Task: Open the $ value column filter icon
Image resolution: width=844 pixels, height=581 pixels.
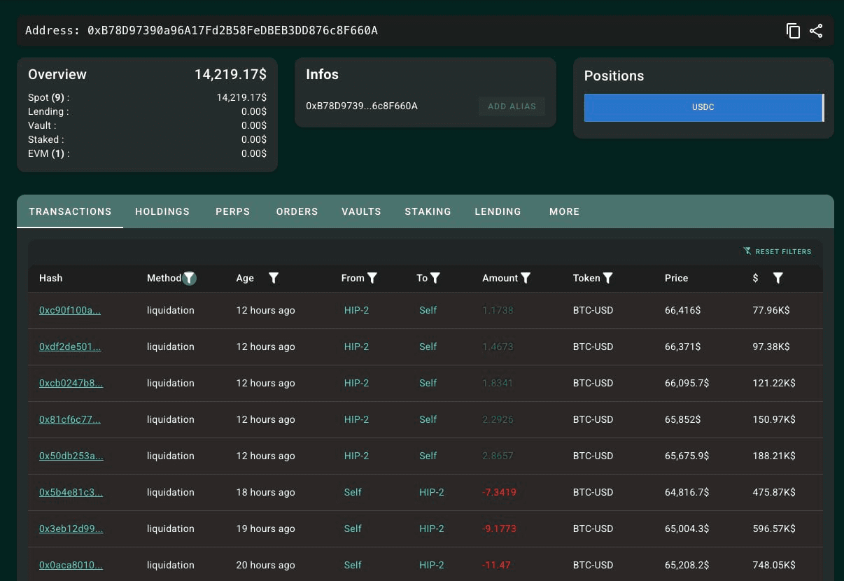Action: point(778,278)
